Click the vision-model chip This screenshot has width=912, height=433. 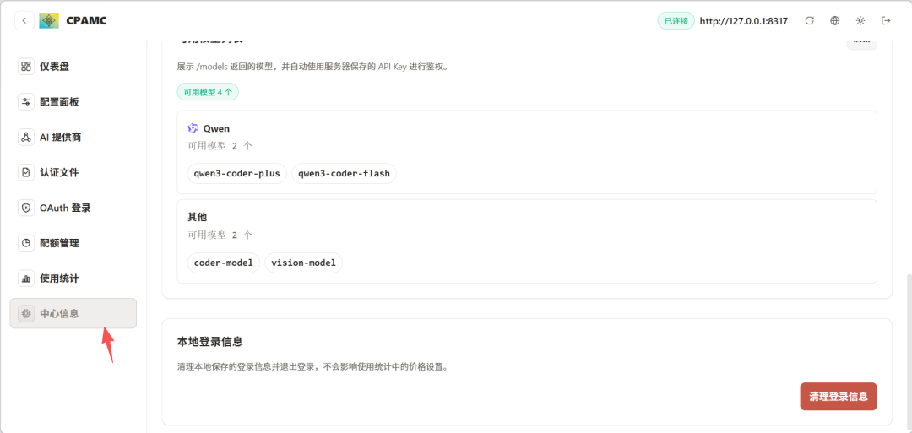pyautogui.click(x=304, y=263)
